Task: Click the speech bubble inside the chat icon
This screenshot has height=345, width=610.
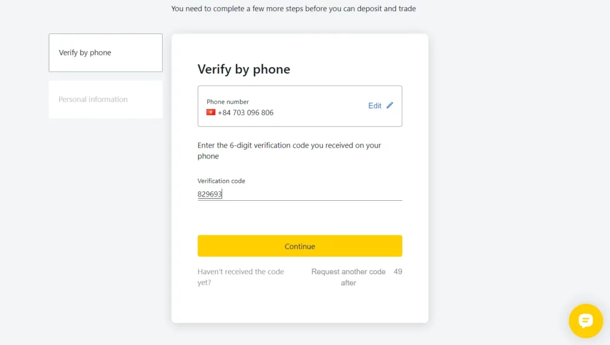Action: [x=586, y=321]
